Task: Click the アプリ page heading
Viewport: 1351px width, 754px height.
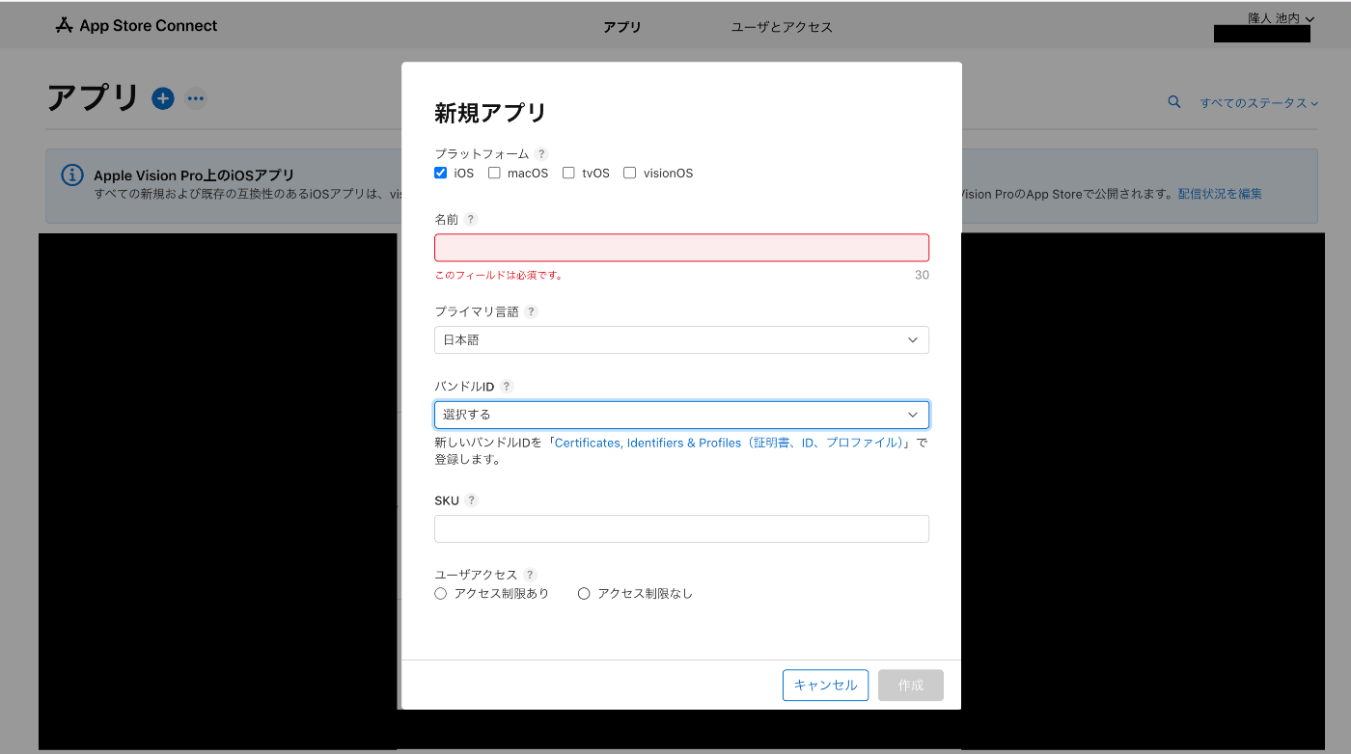Action: click(x=94, y=98)
